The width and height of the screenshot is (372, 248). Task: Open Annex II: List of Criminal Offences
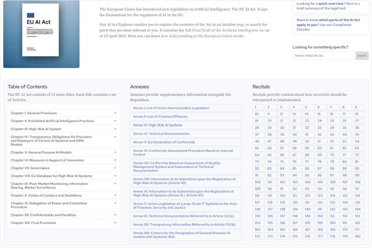(x=186, y=116)
